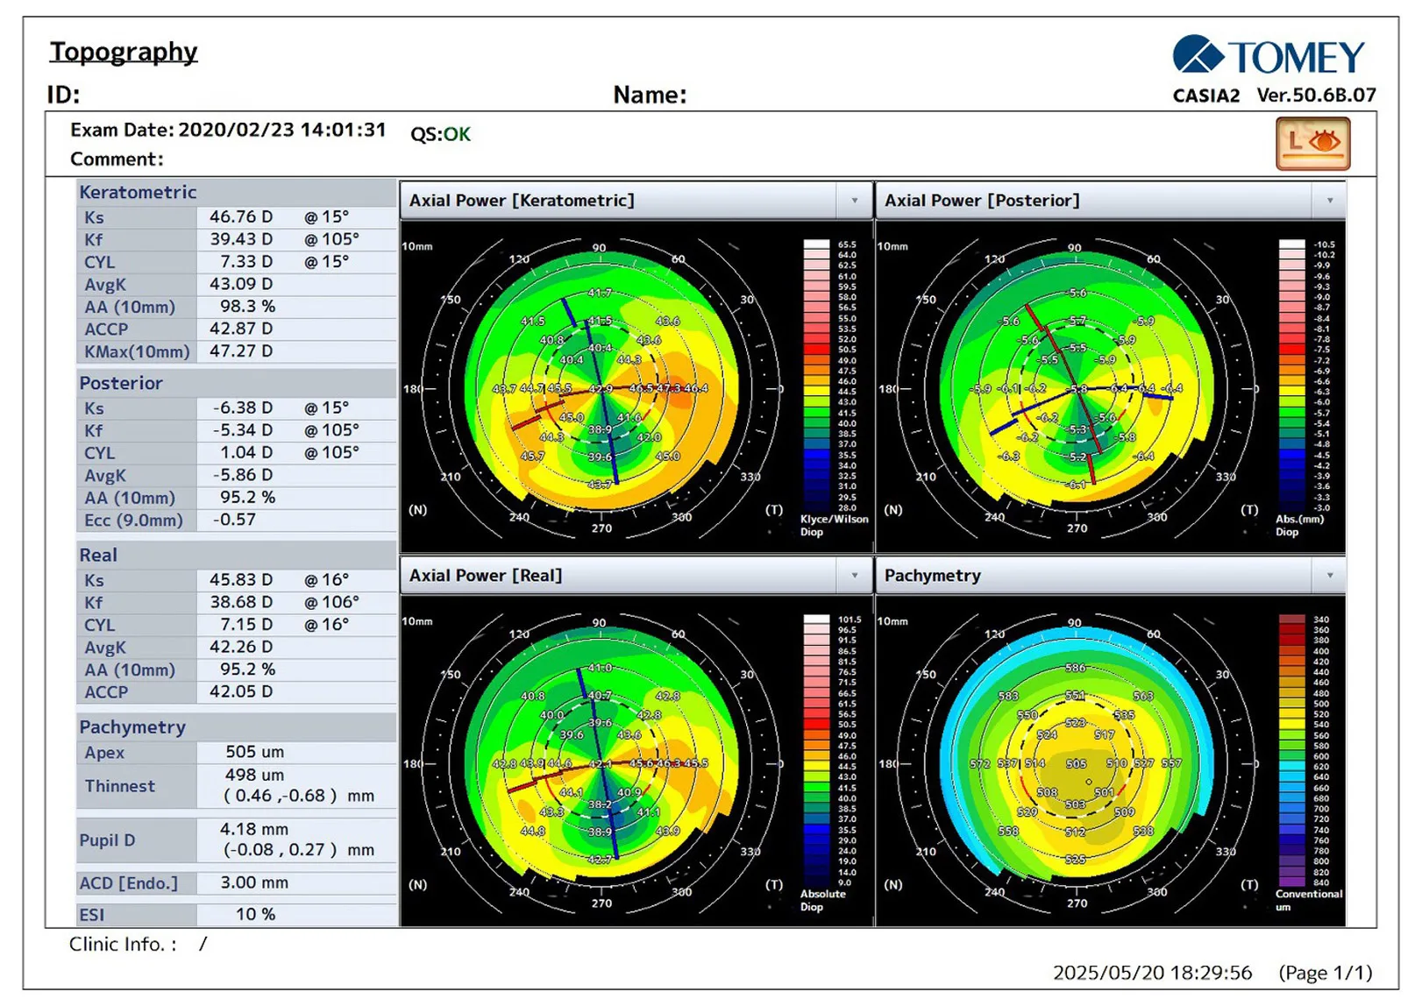Click the ESI value 10 %
The width and height of the screenshot is (1422, 1006).
(x=255, y=914)
